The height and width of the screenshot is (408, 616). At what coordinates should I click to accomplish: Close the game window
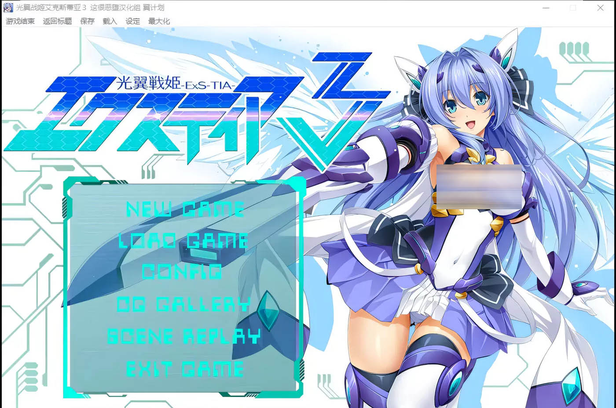(x=600, y=8)
